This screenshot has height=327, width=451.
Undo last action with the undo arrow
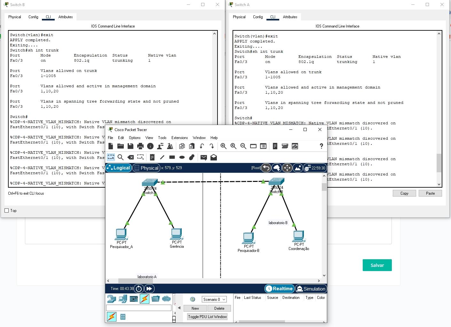point(202,146)
